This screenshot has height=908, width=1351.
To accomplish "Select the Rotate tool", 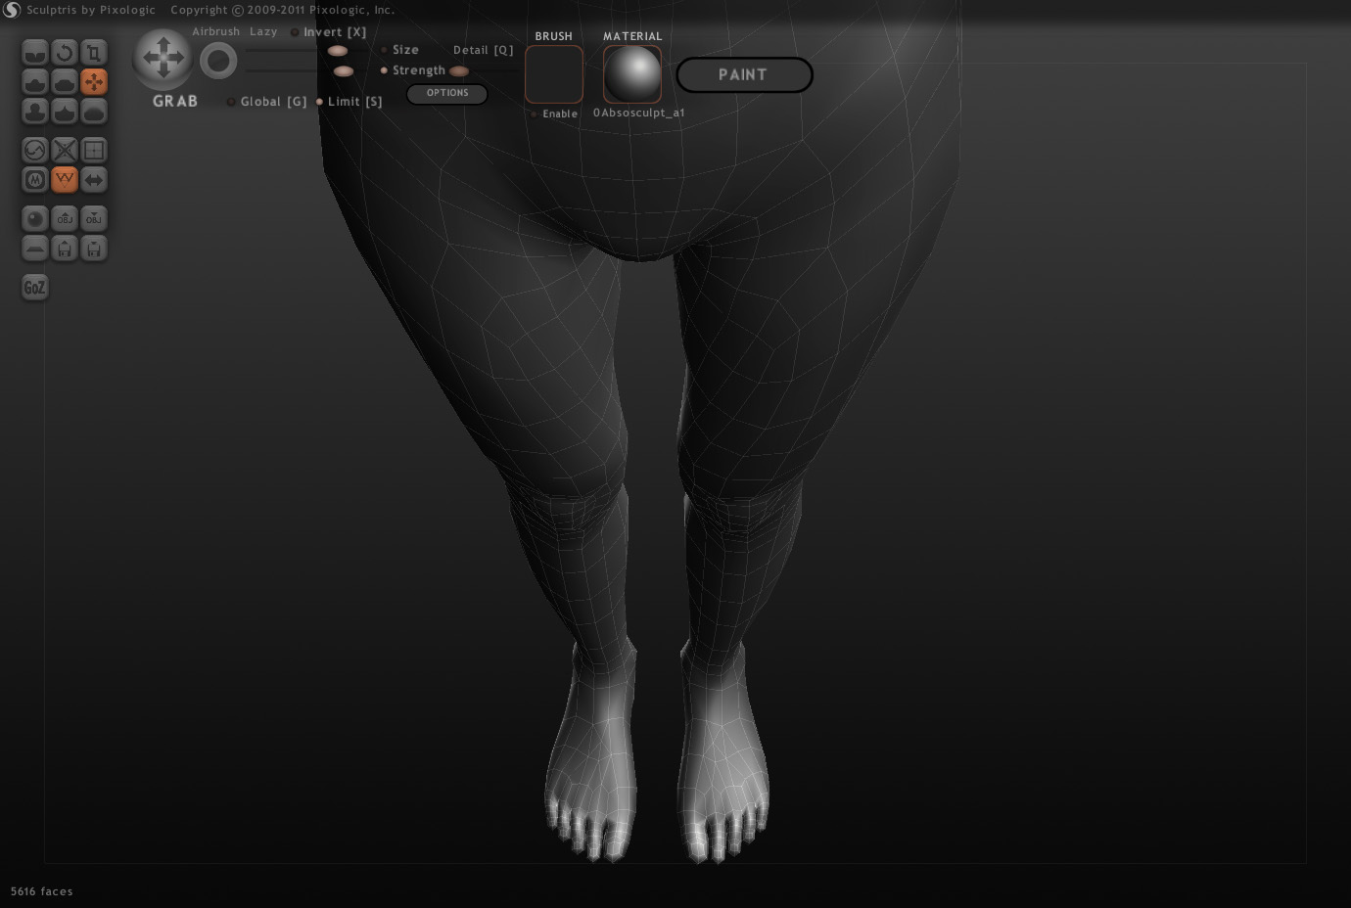I will click(65, 52).
